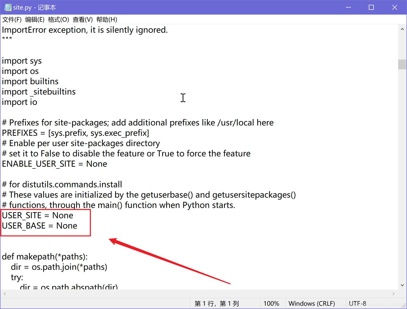Viewport: 407px width, 309px height.
Task: Open the 帮助(H) menu
Action: 107,20
